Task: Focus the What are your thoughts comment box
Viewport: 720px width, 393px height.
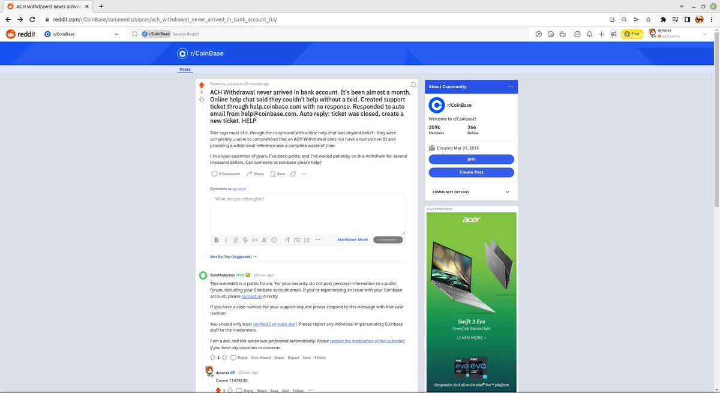Action: click(307, 214)
